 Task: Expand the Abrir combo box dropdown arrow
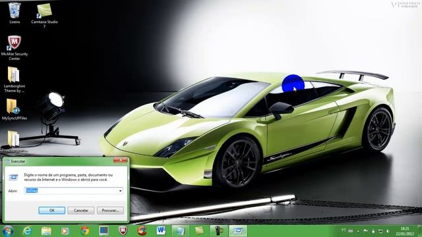tap(120, 191)
